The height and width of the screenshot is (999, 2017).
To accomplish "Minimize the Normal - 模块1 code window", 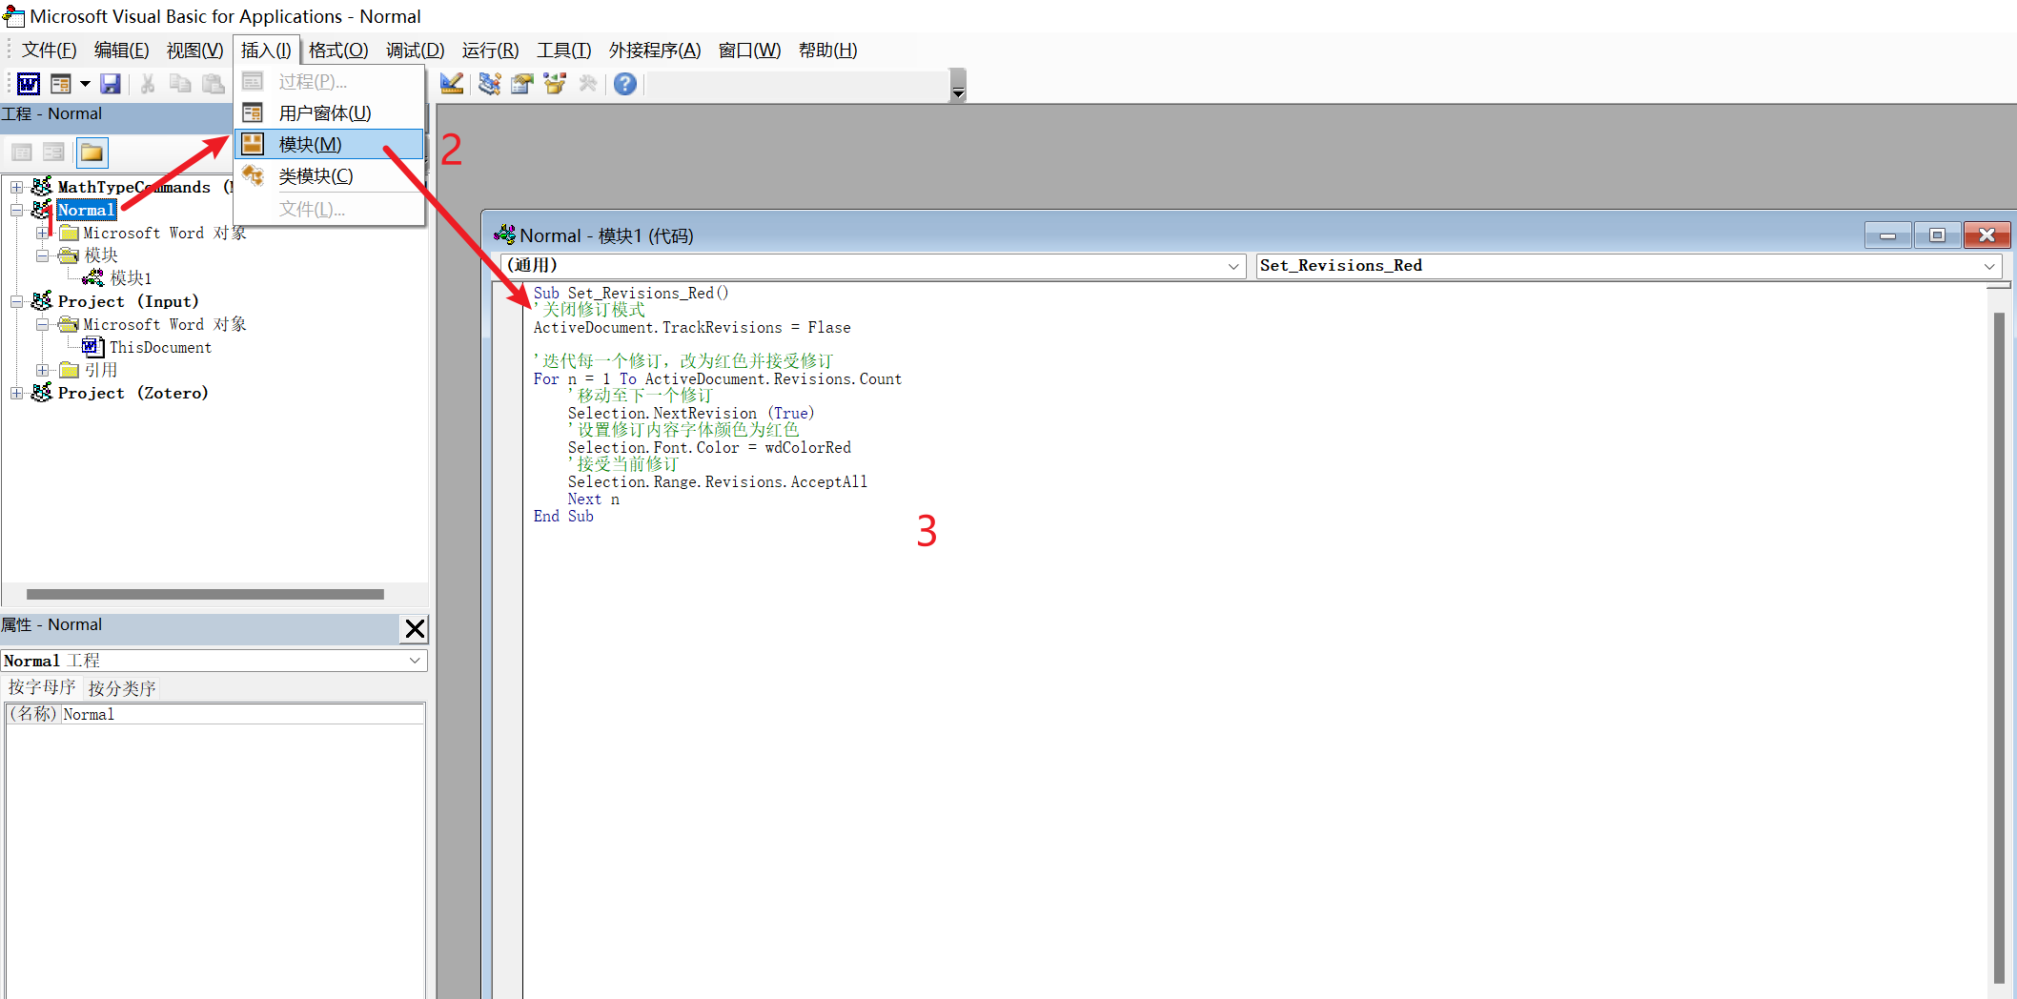I will (1887, 234).
